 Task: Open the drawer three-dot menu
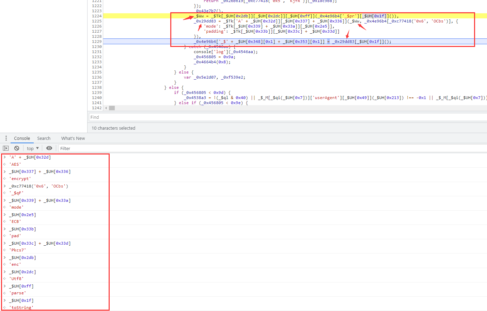pos(6,138)
